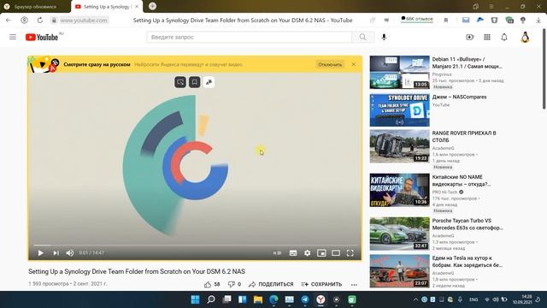
Task: Click Отключить in the translation banner
Action: (x=330, y=65)
